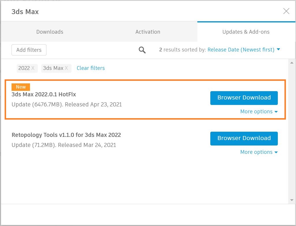Click the Retopology Tools v1.1.0 title

click(x=66, y=135)
